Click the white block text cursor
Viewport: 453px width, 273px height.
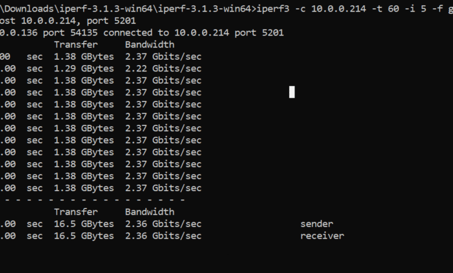(292, 92)
